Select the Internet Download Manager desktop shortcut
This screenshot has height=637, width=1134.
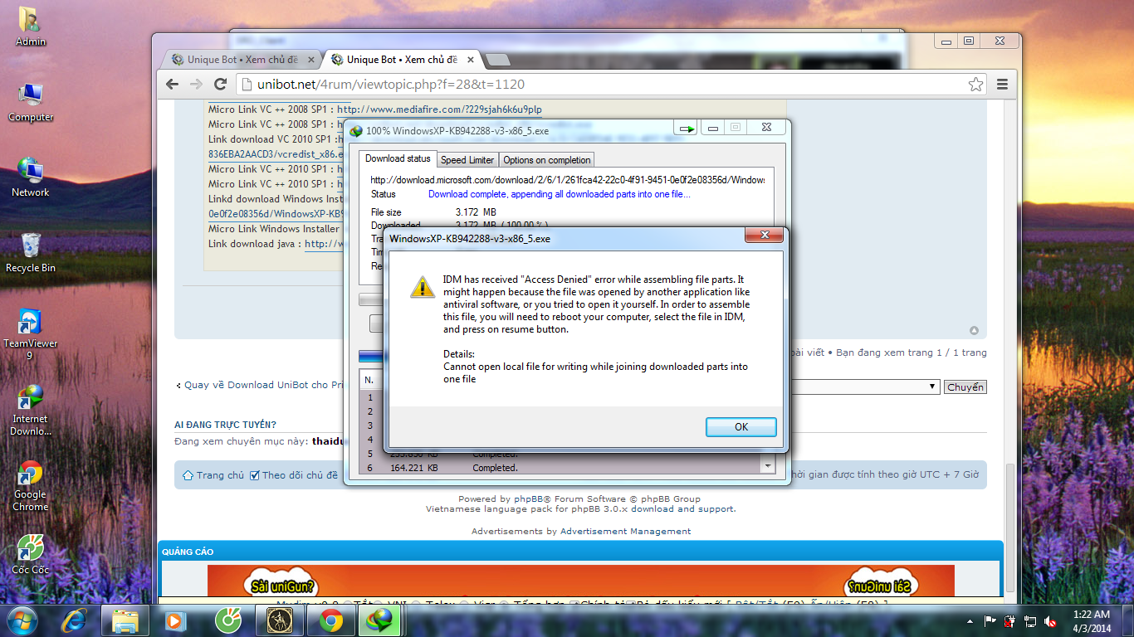click(x=31, y=409)
